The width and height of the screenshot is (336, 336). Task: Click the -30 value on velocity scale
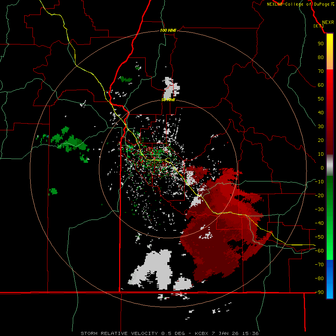coord(319,209)
